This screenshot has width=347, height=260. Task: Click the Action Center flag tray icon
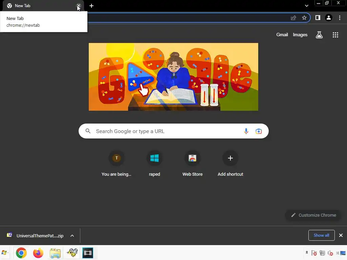point(314,253)
